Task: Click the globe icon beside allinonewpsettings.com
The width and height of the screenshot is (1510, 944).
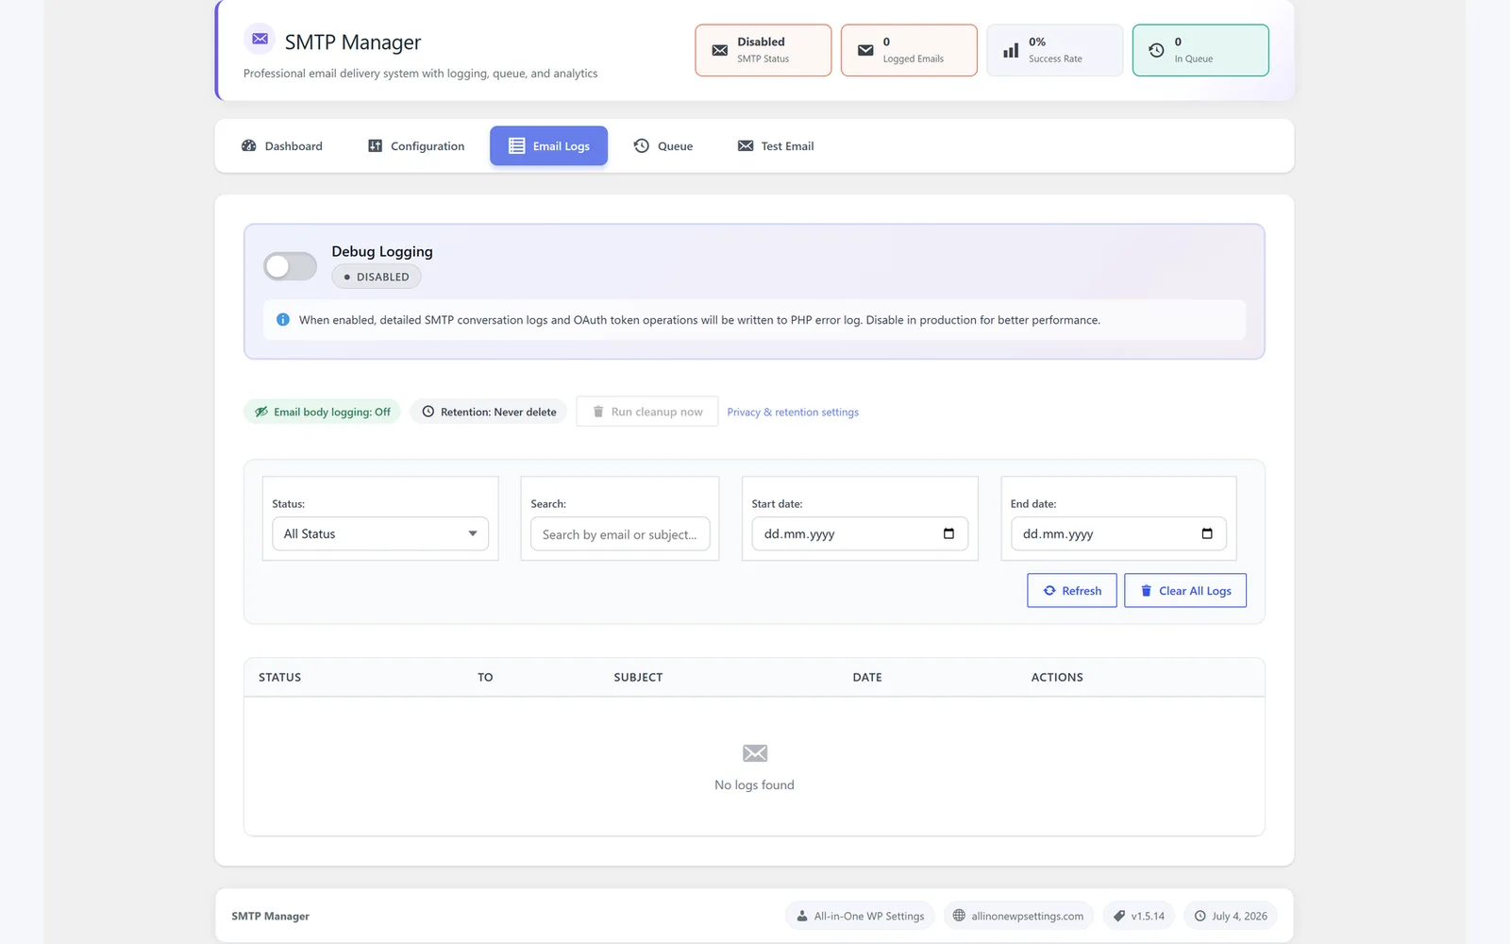Action: 959,916
